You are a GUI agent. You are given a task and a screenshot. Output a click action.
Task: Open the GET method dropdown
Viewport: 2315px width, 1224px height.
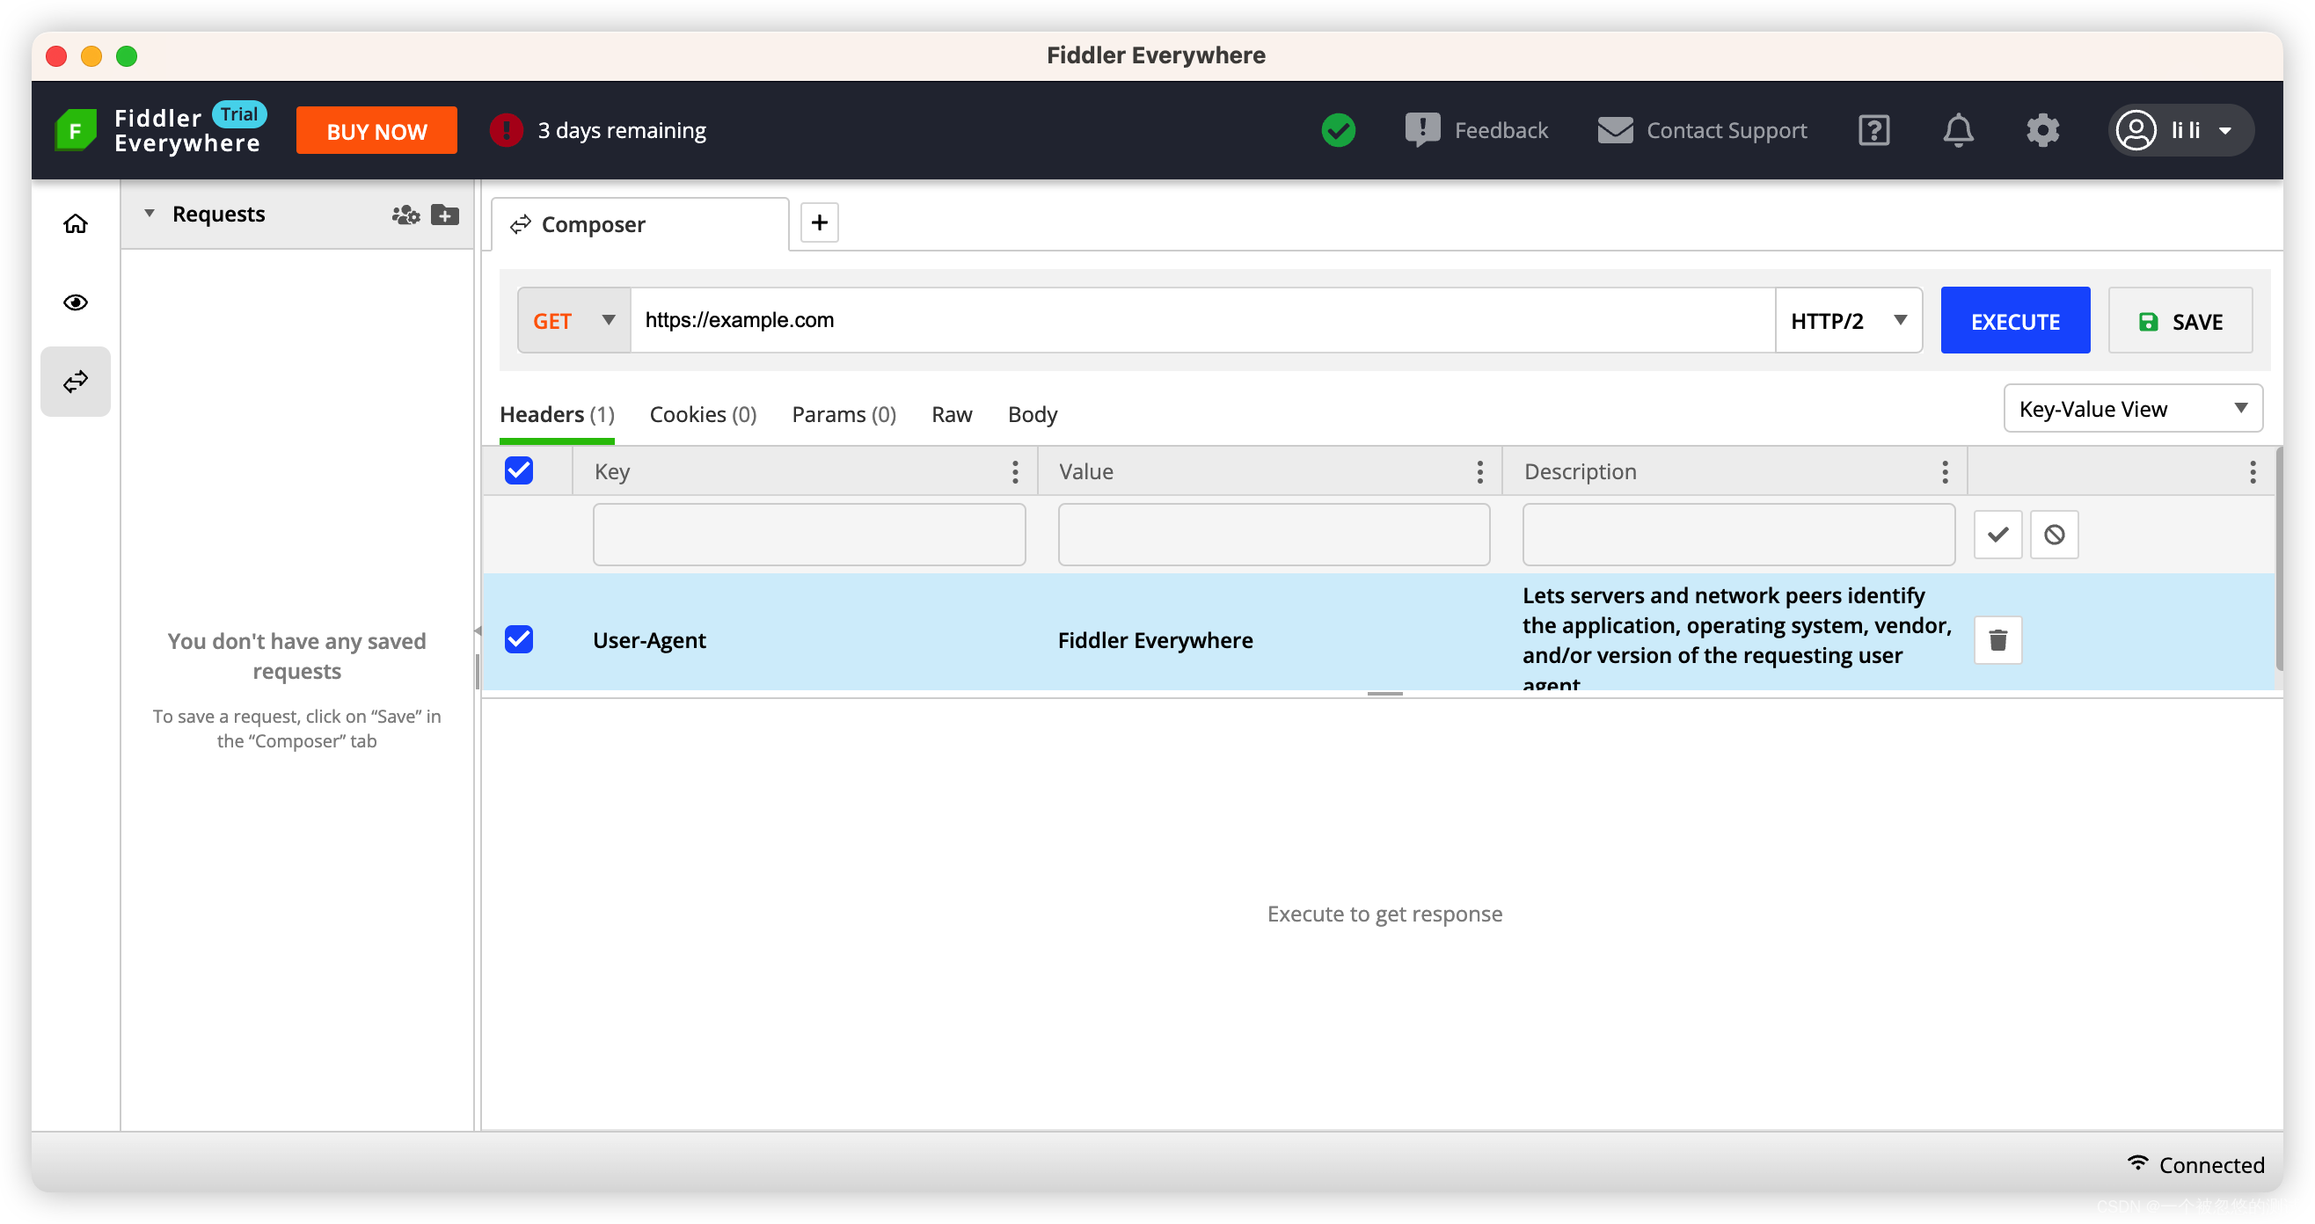574,321
